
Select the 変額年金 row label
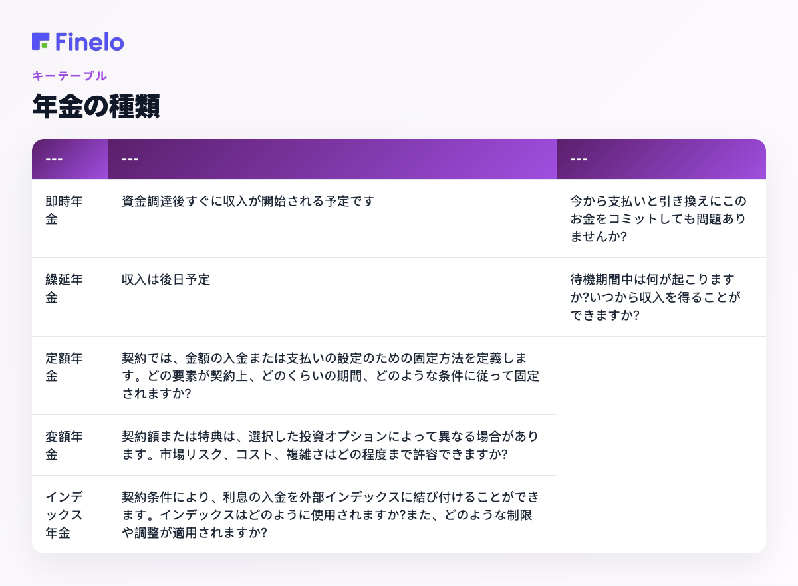click(x=64, y=446)
